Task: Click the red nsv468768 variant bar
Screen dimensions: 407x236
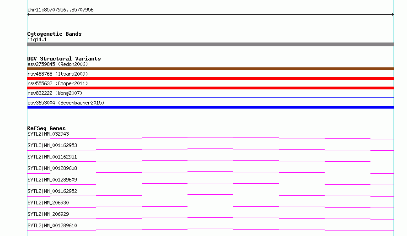Action: pos(210,78)
